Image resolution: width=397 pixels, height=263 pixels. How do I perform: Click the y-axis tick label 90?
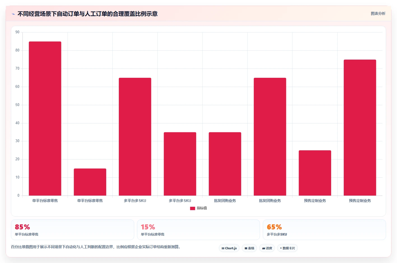point(17,32)
